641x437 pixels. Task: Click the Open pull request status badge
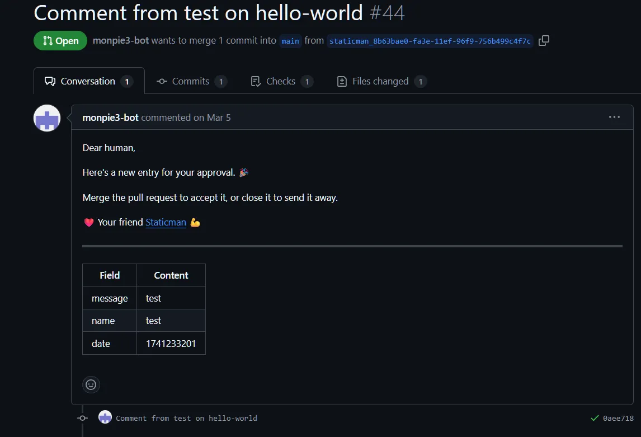pos(60,40)
